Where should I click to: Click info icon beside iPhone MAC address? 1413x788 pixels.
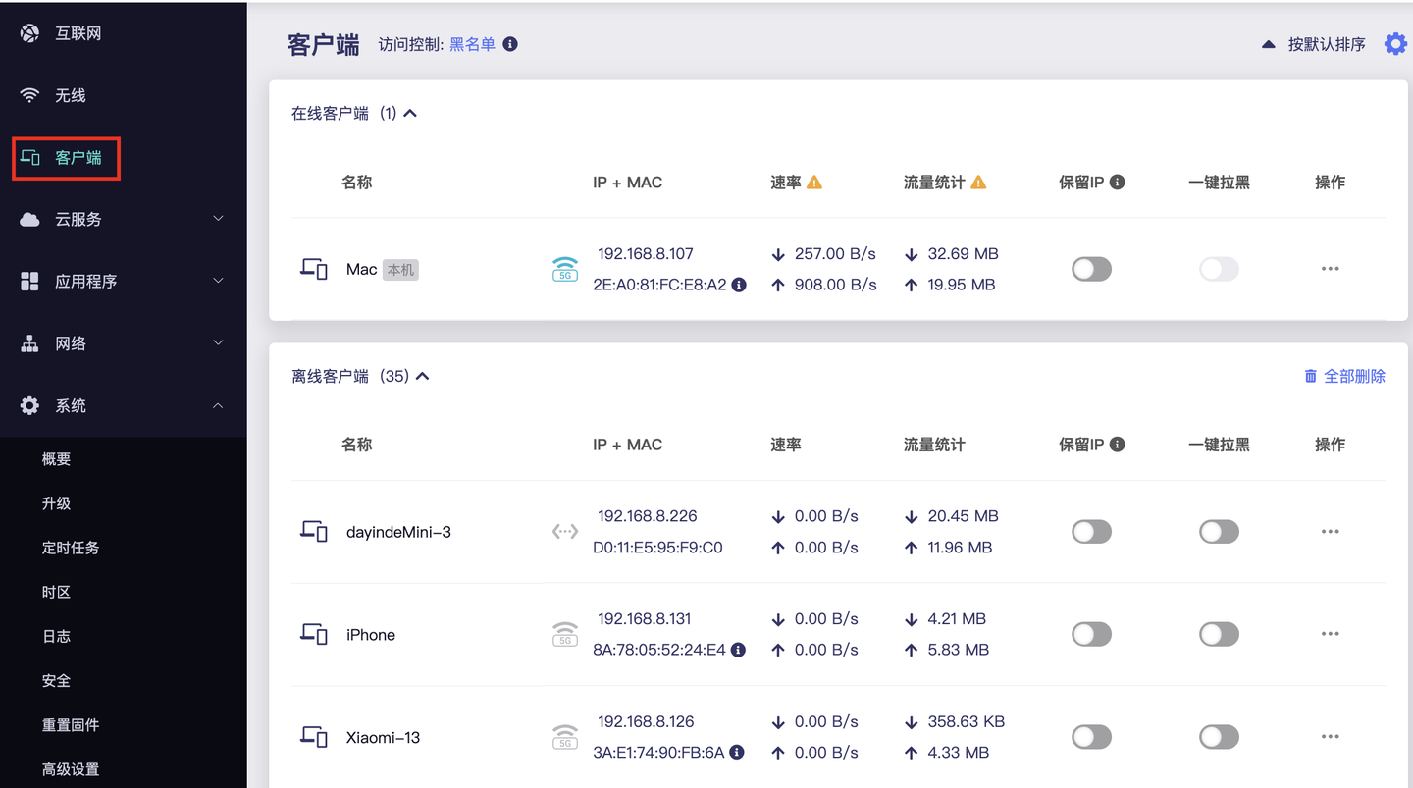coord(738,650)
